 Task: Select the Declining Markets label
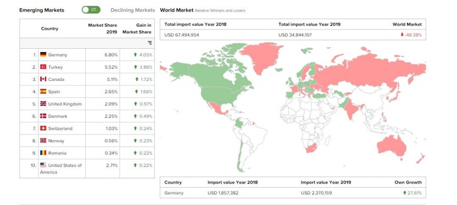click(133, 10)
